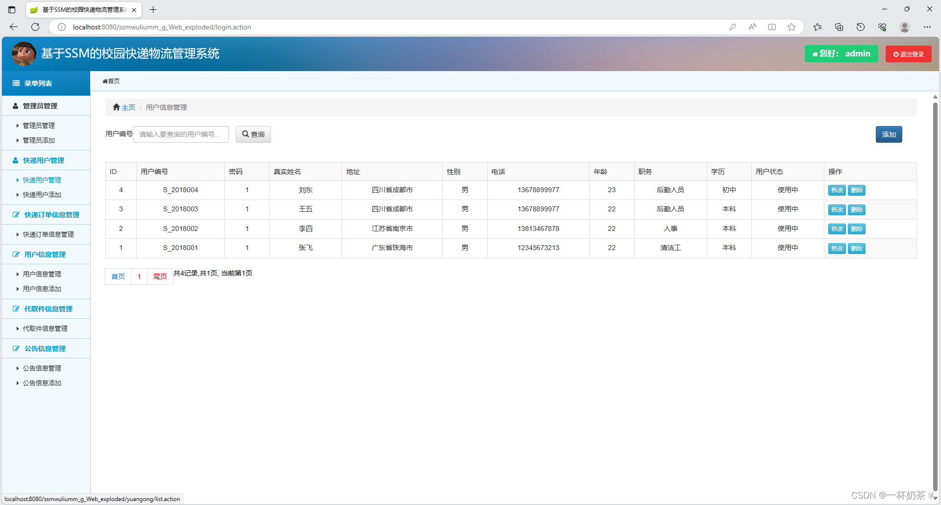The image size is (941, 505).
Task: Go to 首页 pagination link
Action: (x=118, y=277)
